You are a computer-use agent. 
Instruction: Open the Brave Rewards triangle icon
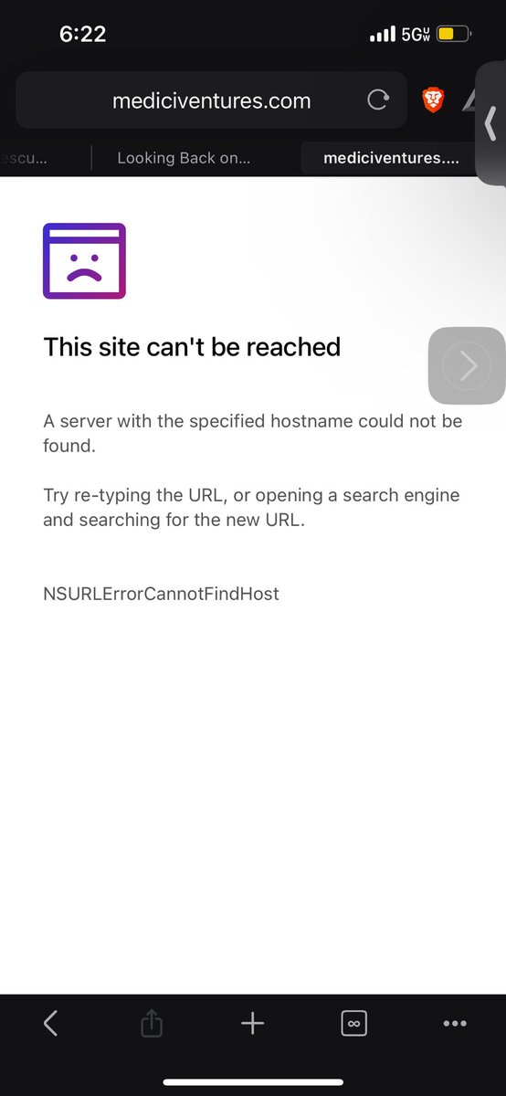tap(469, 100)
